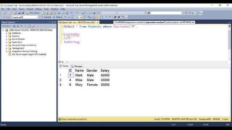
Task: Click the find combo box in toolbar
Action: [166, 13]
